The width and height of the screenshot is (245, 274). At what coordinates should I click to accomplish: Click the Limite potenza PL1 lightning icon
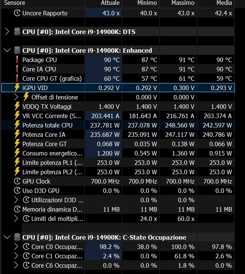17,163
